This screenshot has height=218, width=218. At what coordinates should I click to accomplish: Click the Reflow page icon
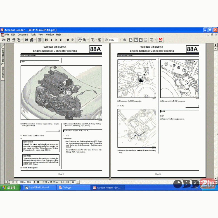click(x=146, y=40)
